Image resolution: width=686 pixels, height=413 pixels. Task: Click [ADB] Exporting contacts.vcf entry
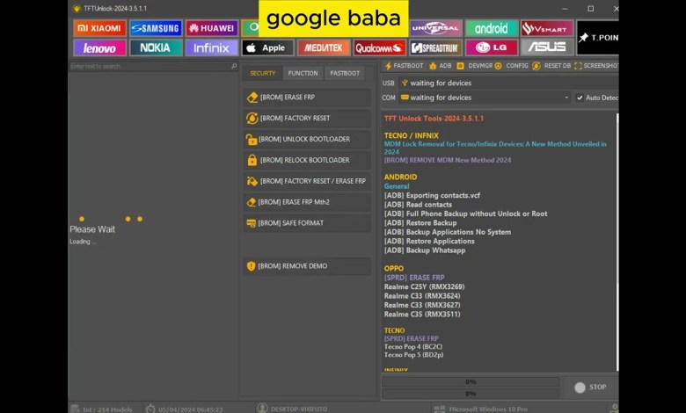tap(432, 195)
